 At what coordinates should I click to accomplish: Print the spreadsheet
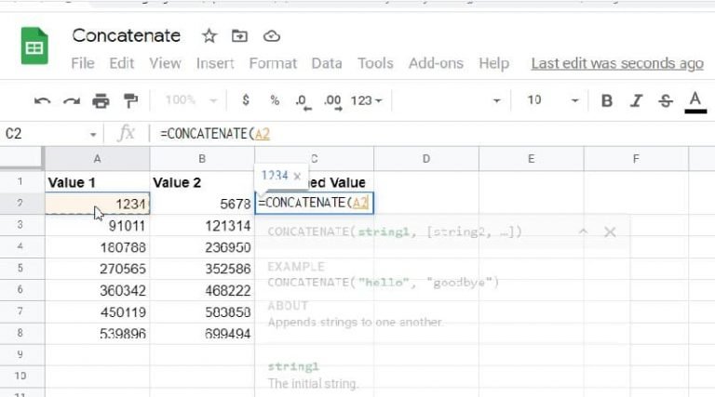pyautogui.click(x=101, y=100)
